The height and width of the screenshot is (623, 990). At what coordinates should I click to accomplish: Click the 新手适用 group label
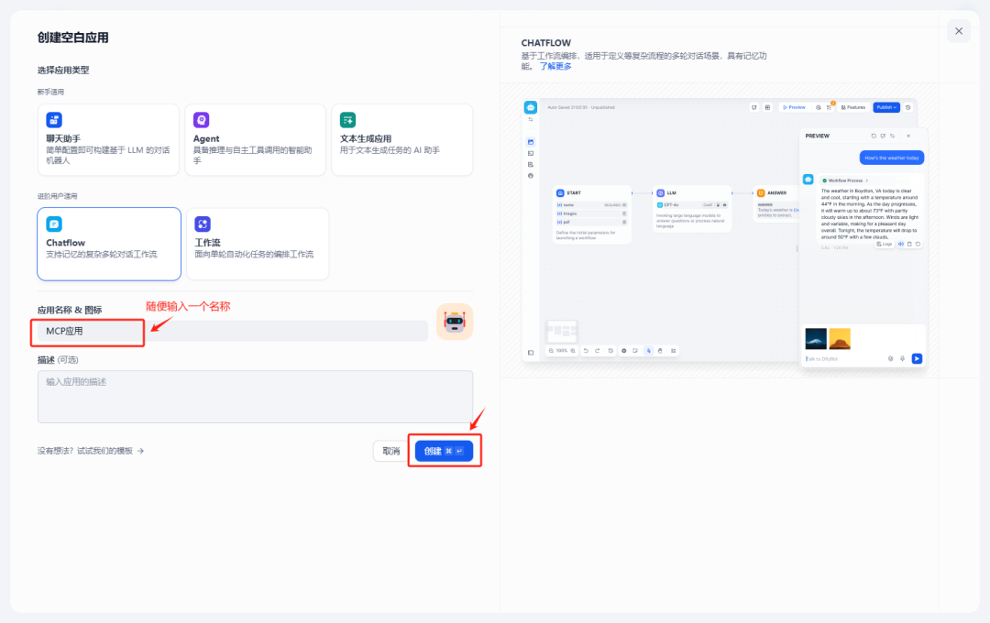(50, 93)
